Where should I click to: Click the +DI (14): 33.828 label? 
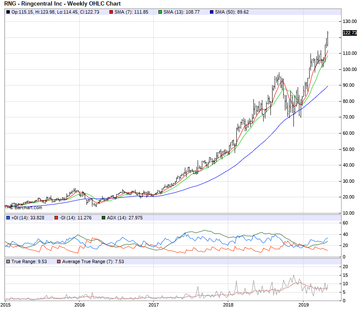point(28,218)
